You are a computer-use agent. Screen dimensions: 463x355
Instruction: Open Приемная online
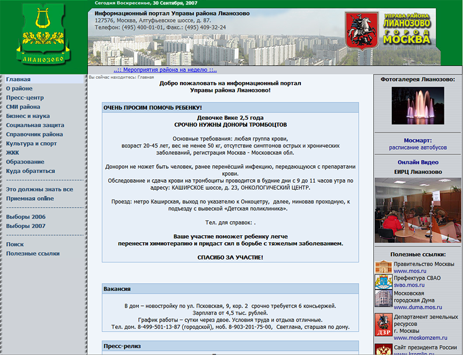tap(30, 198)
